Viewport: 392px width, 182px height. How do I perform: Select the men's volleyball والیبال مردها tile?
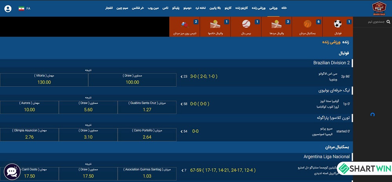coord(276,27)
